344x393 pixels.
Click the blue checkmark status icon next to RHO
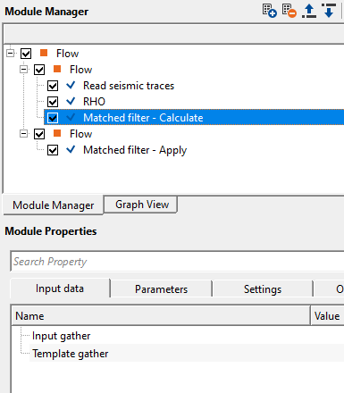(71, 101)
